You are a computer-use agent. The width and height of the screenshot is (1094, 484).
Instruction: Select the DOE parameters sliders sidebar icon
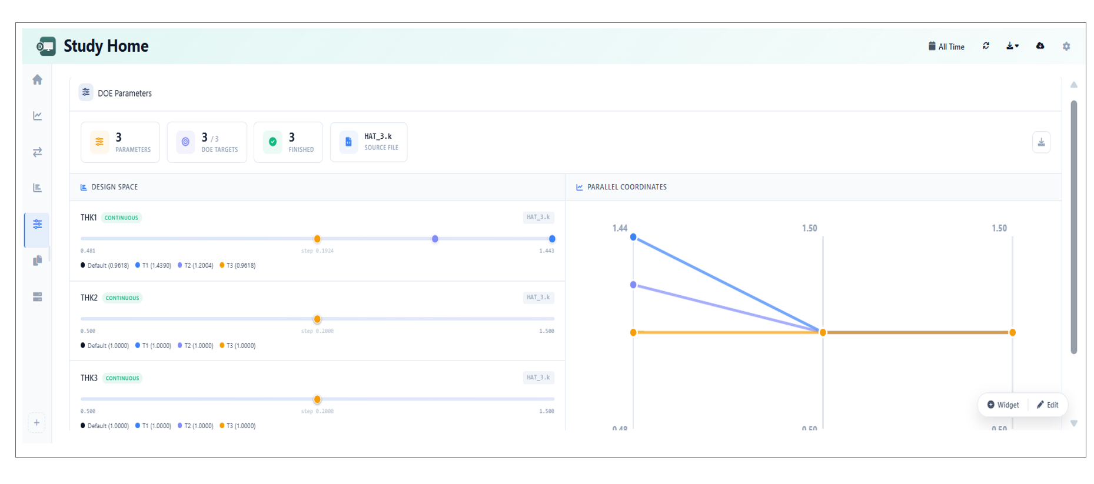(x=37, y=224)
